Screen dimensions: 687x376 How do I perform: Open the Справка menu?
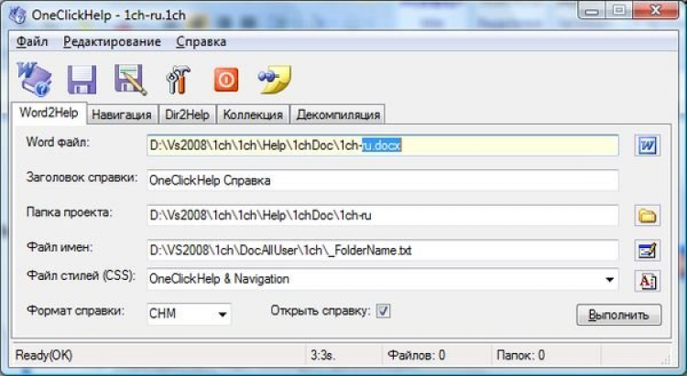point(202,41)
